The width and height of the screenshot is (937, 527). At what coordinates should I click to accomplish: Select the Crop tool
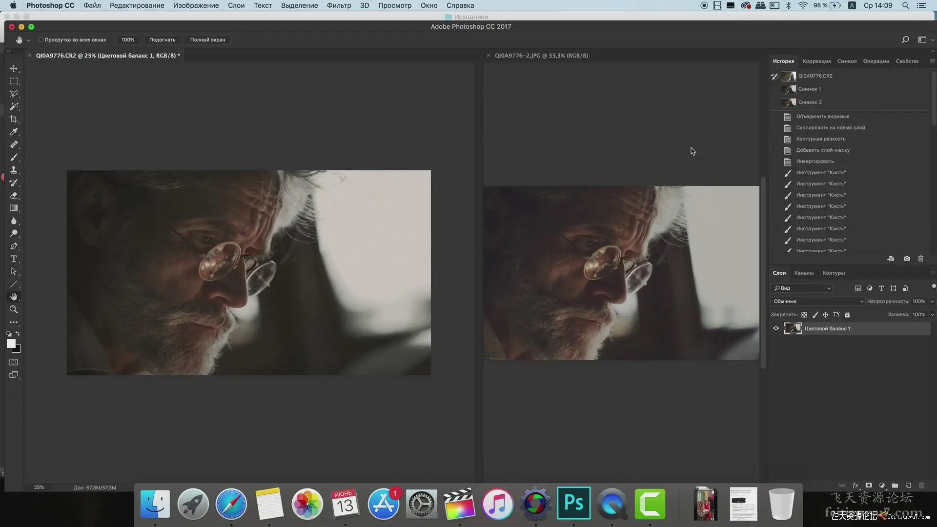click(14, 119)
